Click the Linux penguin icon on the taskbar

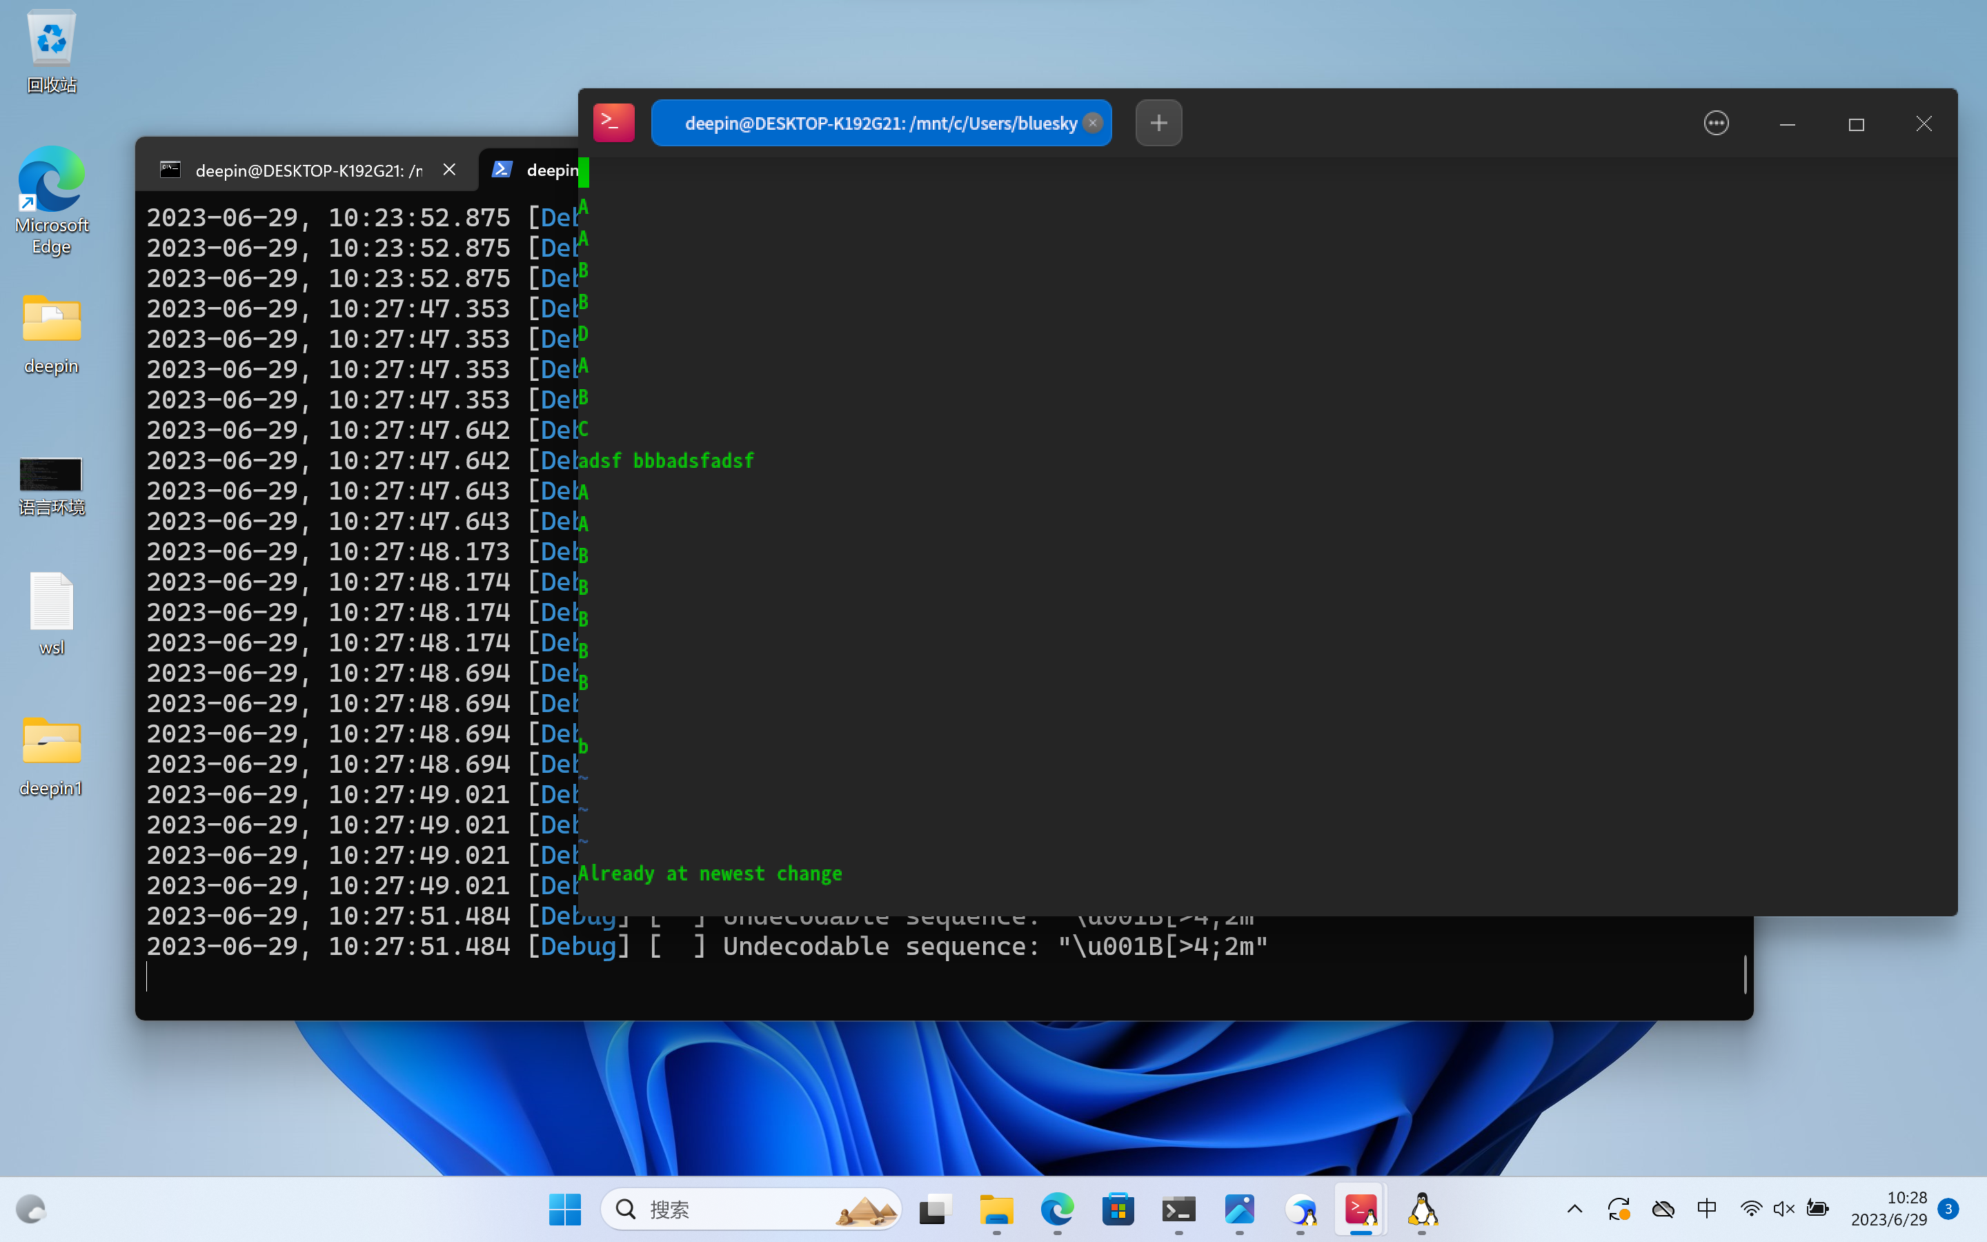pyautogui.click(x=1422, y=1208)
